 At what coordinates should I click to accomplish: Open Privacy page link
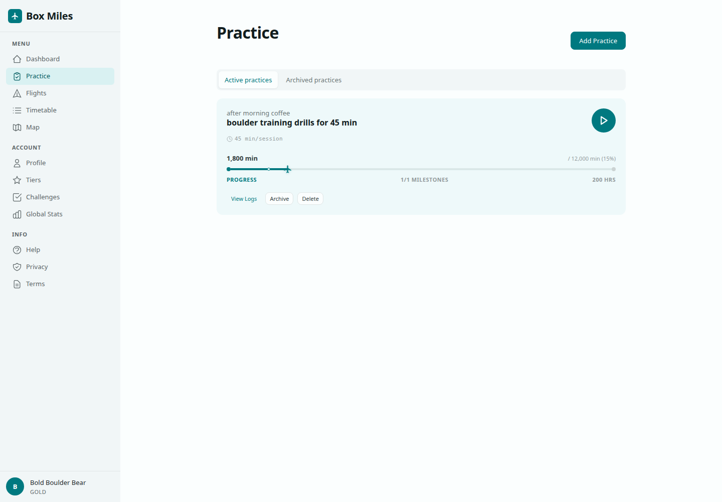pos(60,267)
